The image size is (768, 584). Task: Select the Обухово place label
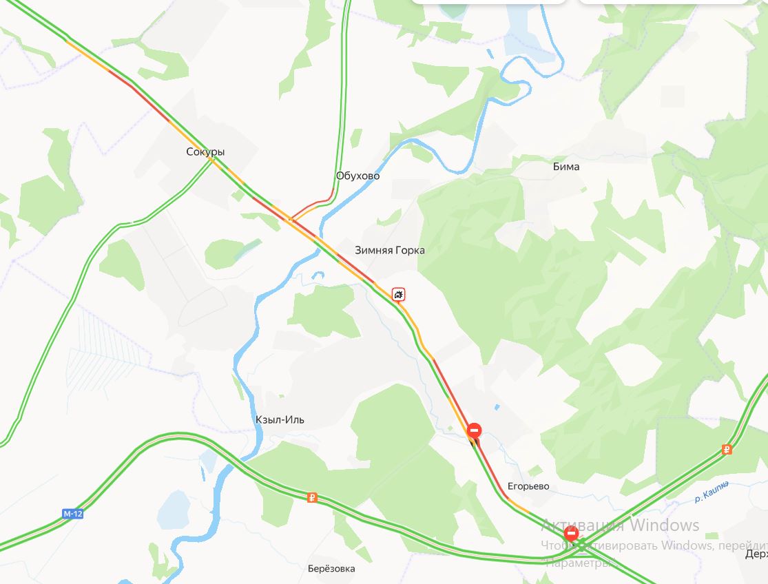(357, 176)
